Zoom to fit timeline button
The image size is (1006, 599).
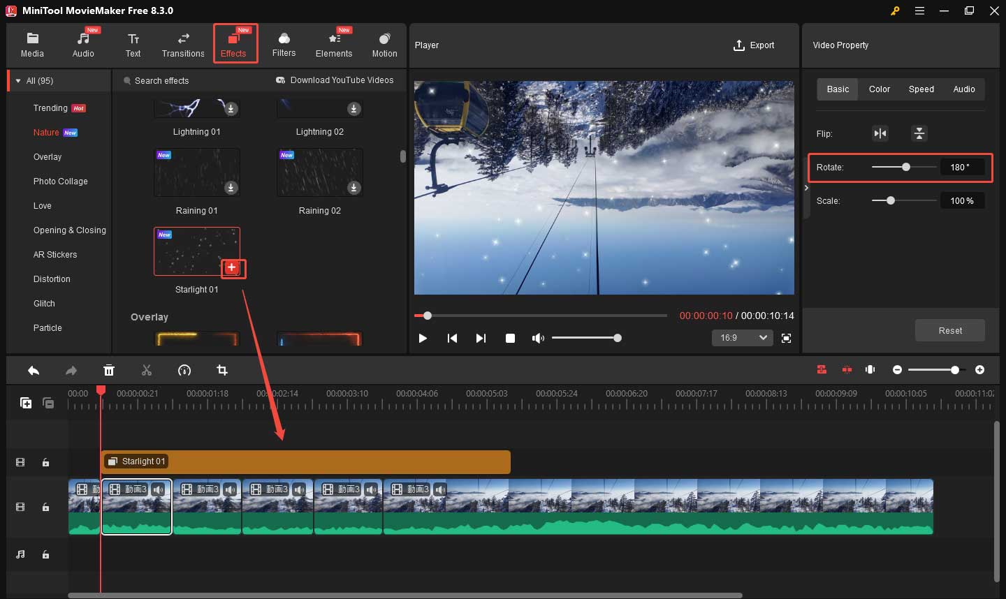[x=870, y=369]
